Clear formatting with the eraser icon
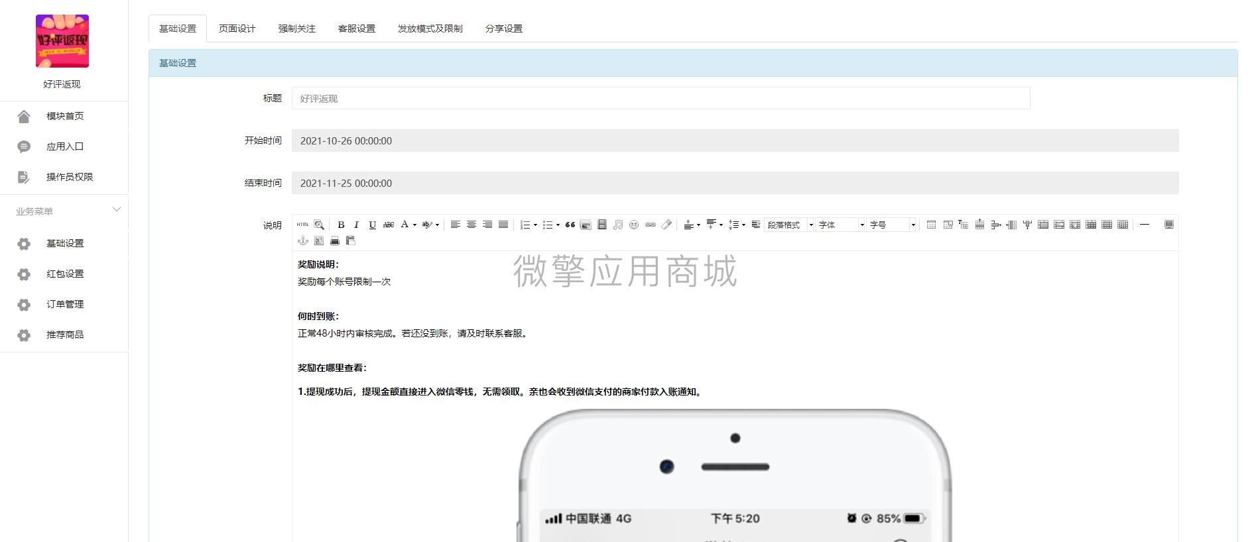The image size is (1250, 542). [x=666, y=225]
